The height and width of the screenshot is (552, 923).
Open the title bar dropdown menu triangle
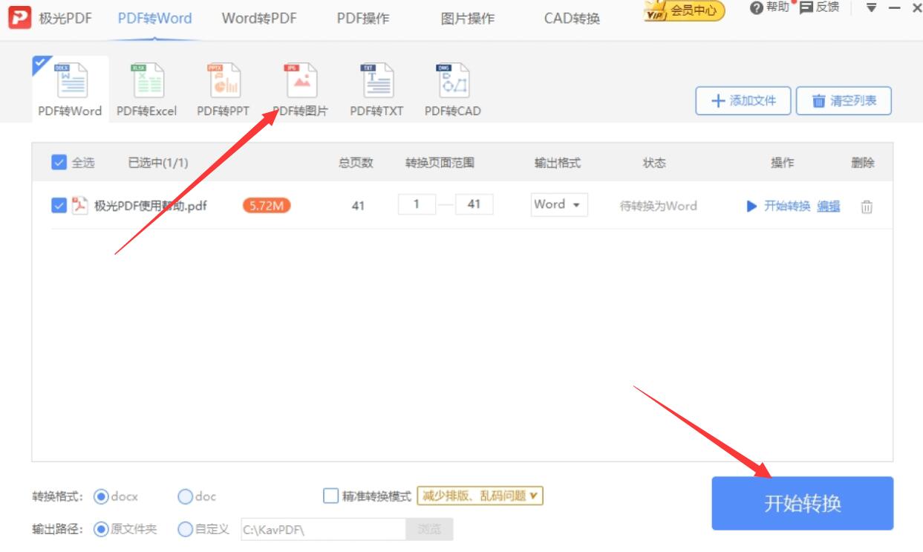[x=872, y=9]
